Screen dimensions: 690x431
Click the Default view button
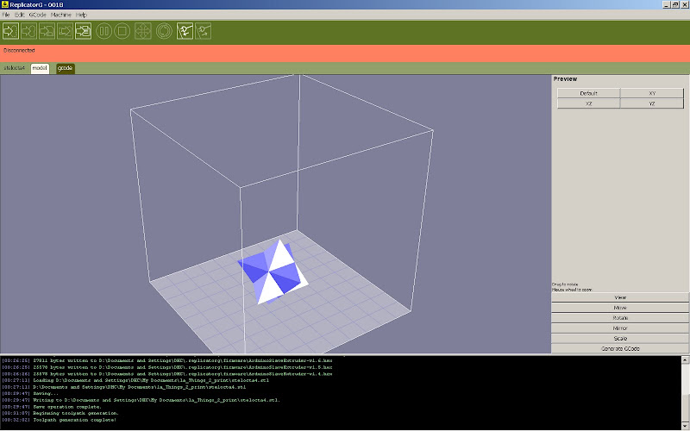pyautogui.click(x=588, y=93)
